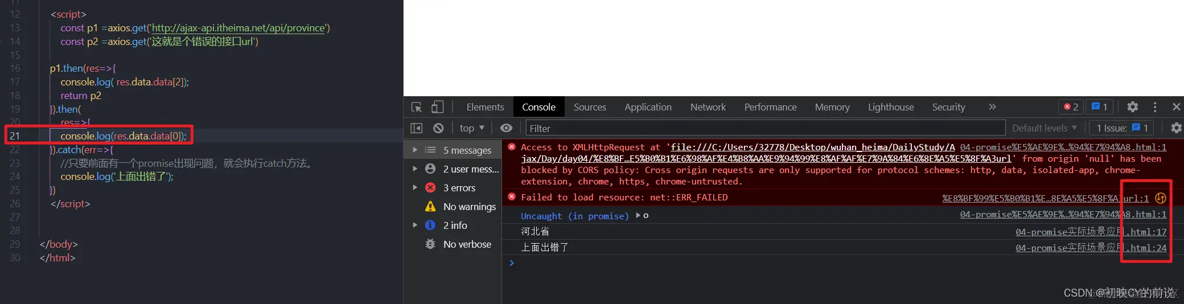Open the Default levels dropdown
This screenshot has height=304, width=1184.
[x=1045, y=128]
